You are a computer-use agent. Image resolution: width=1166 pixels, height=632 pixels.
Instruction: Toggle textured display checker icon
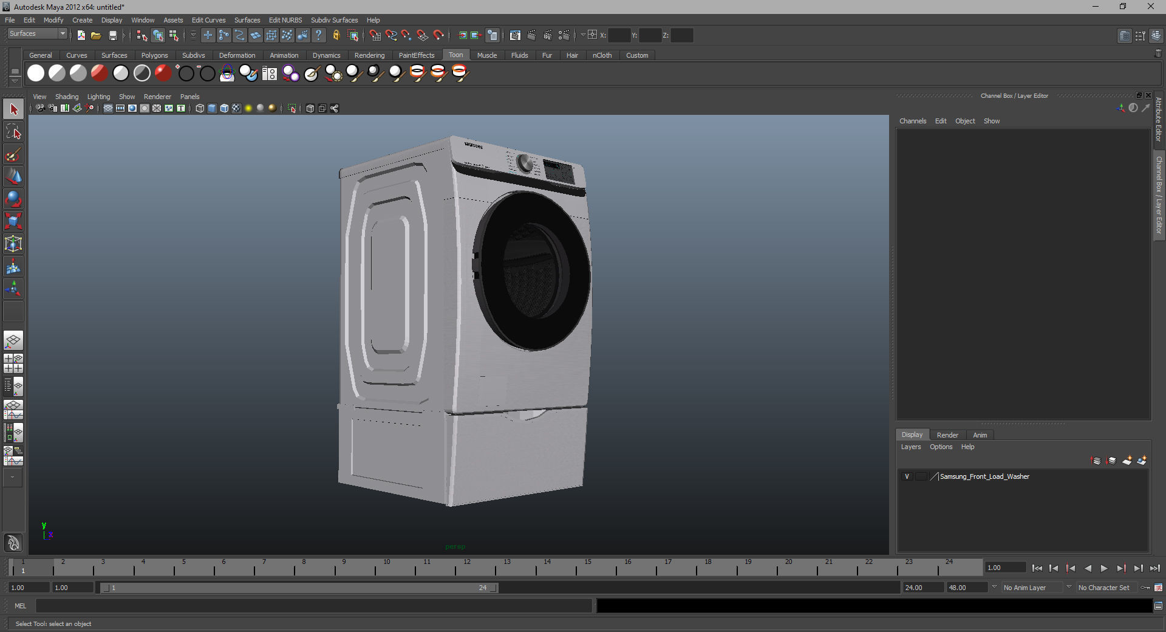tap(236, 108)
